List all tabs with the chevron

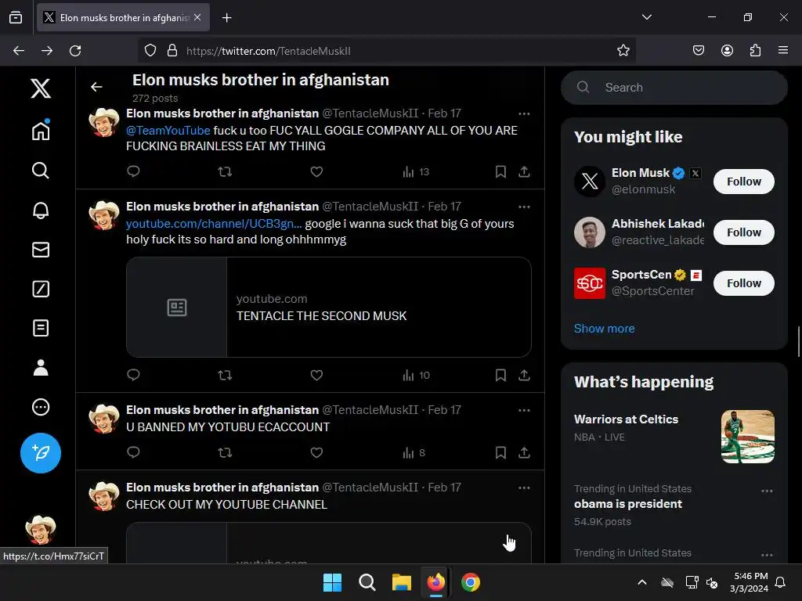(646, 17)
